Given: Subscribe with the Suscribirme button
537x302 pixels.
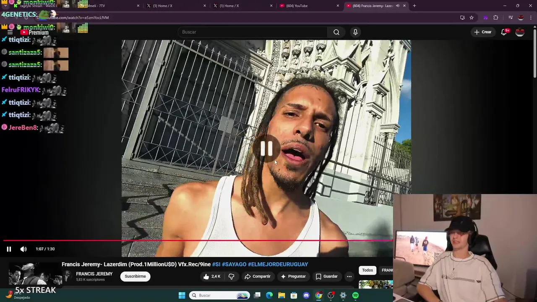Looking at the screenshot, I should pyautogui.click(x=135, y=276).
